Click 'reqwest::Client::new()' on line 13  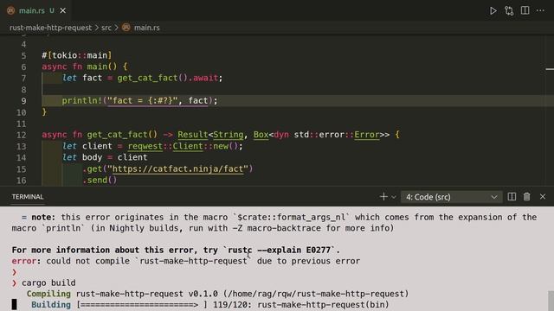click(184, 146)
